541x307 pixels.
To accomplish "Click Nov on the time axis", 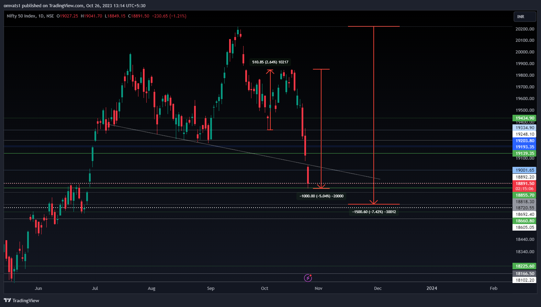I will tap(318, 288).
